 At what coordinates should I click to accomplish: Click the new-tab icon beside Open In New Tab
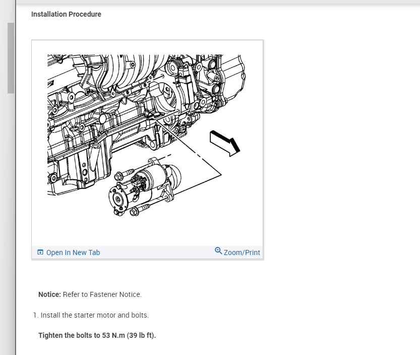[x=40, y=252]
